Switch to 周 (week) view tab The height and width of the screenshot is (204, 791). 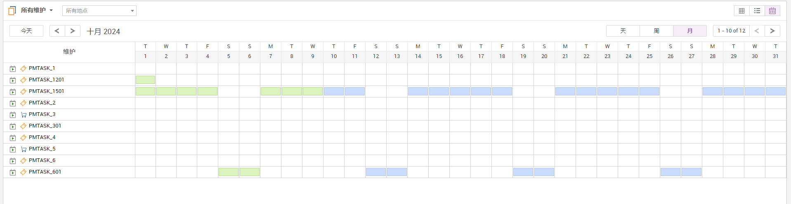pyautogui.click(x=656, y=31)
